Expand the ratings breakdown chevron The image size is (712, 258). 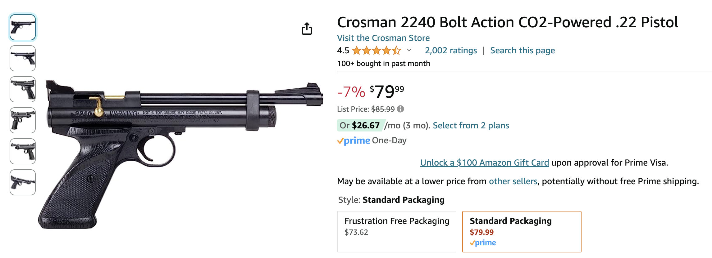pyautogui.click(x=409, y=50)
